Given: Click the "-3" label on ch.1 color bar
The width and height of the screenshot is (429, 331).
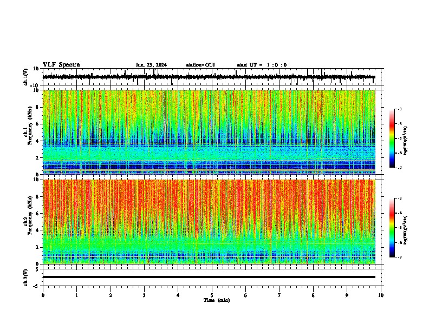Looking at the screenshot, I should coord(400,109).
